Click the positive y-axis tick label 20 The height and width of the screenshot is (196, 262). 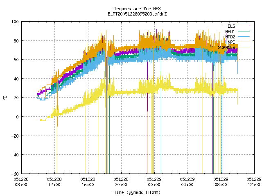(x=16, y=98)
